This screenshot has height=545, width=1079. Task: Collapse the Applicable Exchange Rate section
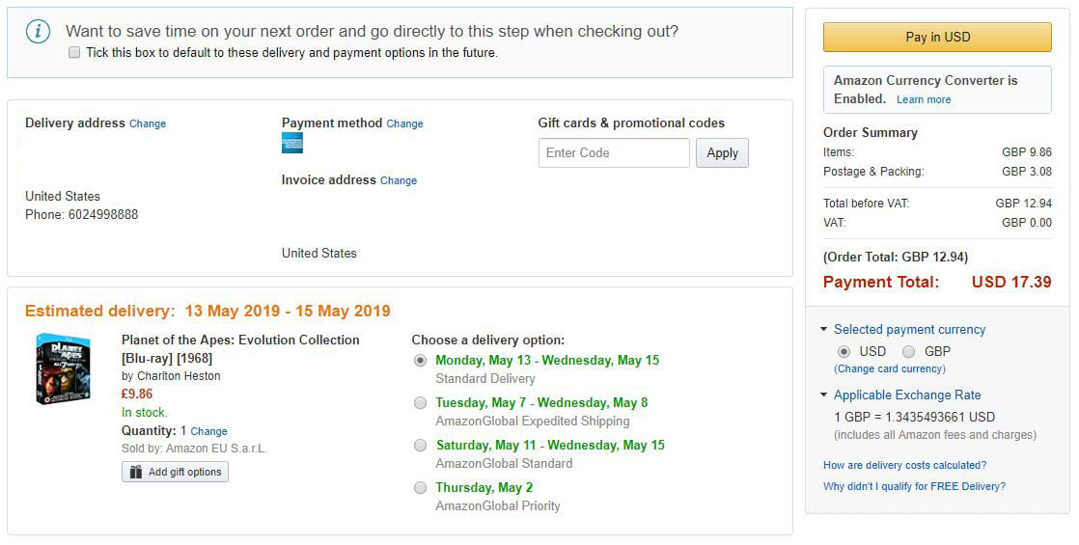pyautogui.click(x=823, y=395)
